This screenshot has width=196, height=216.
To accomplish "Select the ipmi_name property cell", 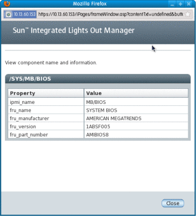I will pos(46,102).
